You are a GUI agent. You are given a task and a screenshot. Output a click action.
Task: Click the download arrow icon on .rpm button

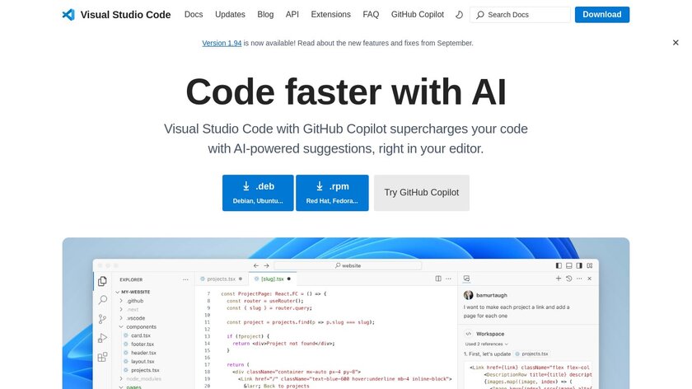coord(320,186)
